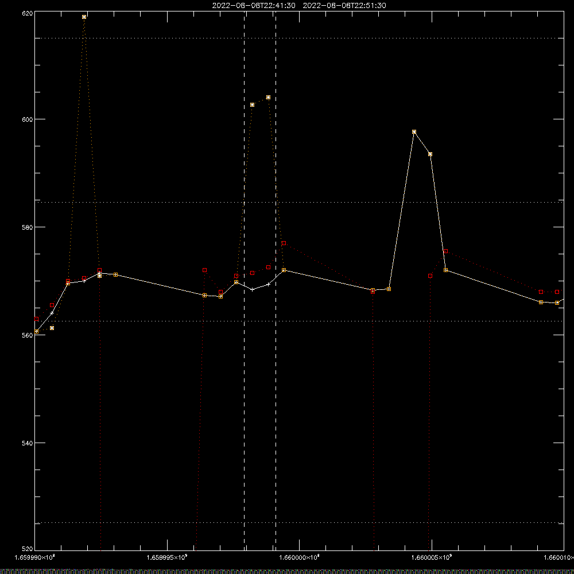Image resolution: width=574 pixels, height=574 pixels.
Task: Click the start timestamp 2022-08-08T22:41:30 in the title
Action: [x=254, y=6]
